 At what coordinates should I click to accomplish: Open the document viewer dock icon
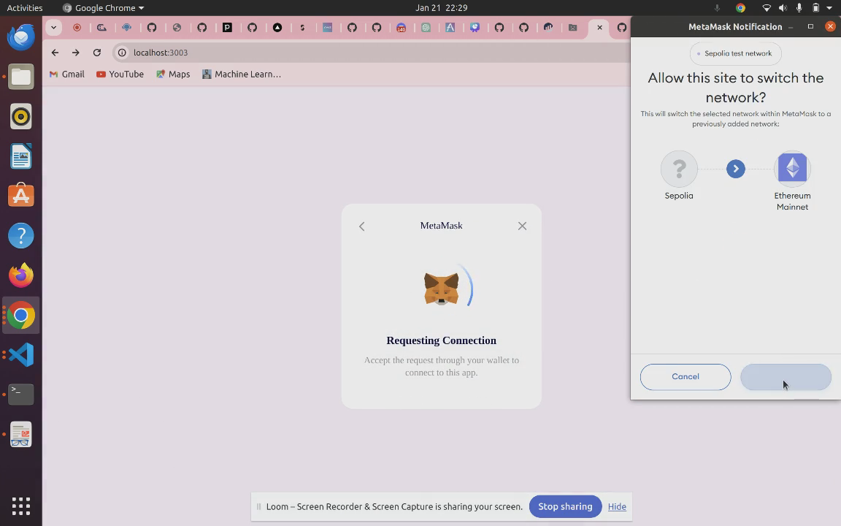point(21,434)
